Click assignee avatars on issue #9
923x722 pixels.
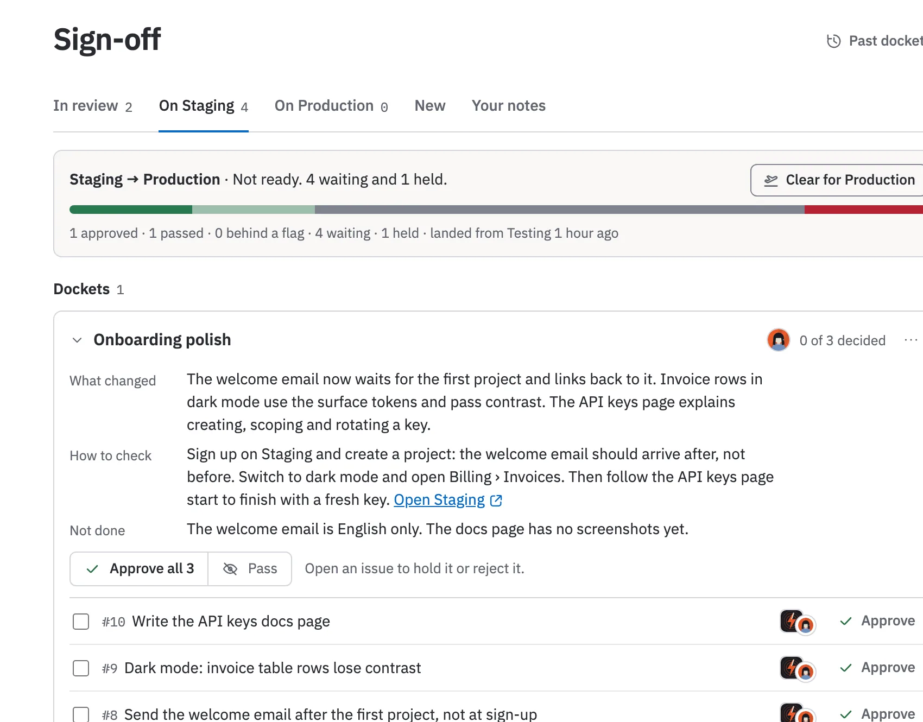click(x=798, y=669)
